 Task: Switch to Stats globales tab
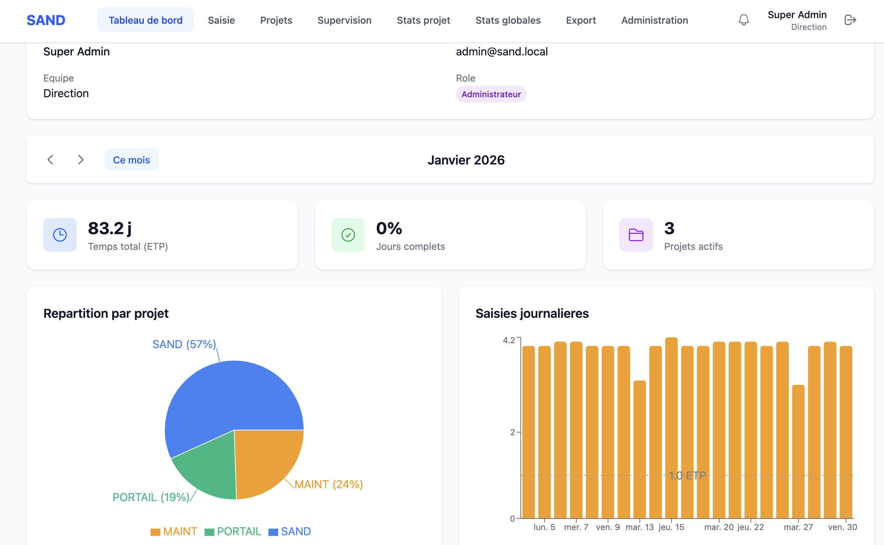tap(508, 20)
